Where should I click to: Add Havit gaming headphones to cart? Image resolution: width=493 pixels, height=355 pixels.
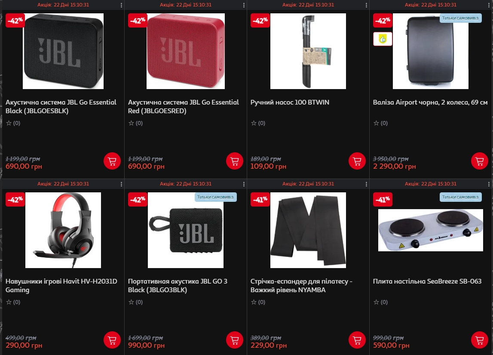pos(112,340)
